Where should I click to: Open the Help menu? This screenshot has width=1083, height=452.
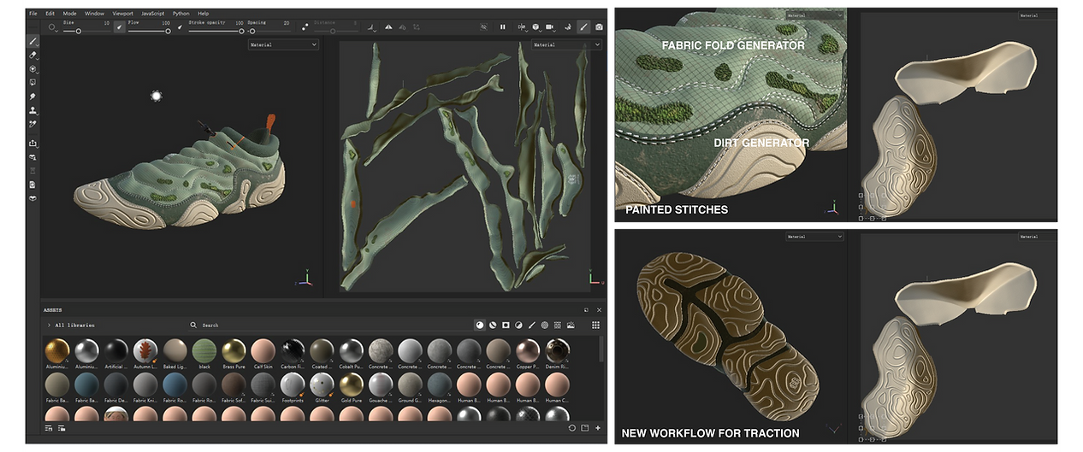pyautogui.click(x=204, y=14)
